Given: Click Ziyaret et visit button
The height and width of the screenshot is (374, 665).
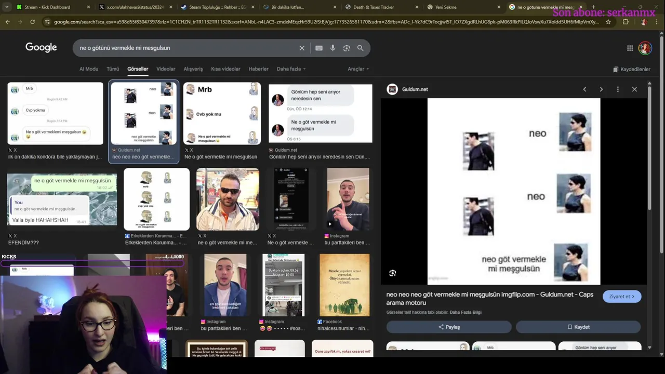Looking at the screenshot, I should click(622, 297).
